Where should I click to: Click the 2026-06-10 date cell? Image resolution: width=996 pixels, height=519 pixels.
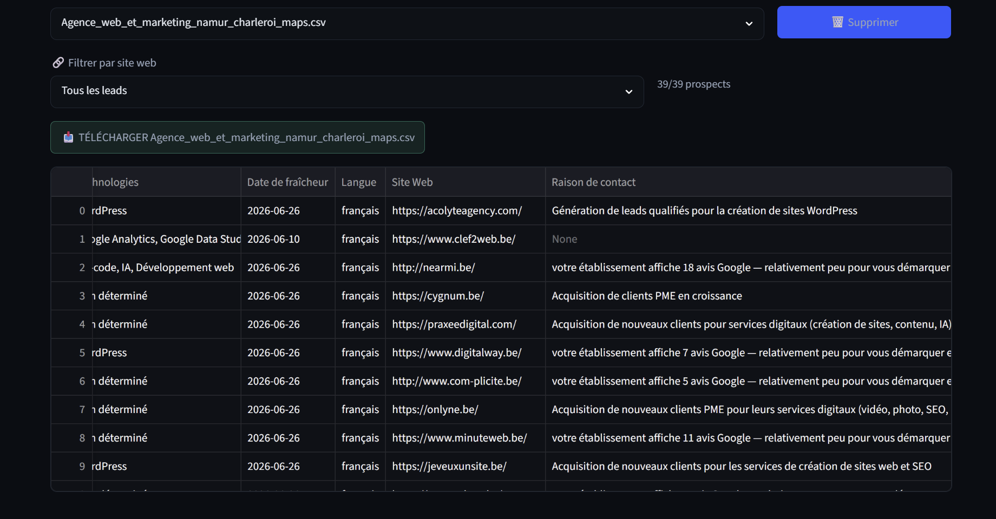(x=287, y=239)
